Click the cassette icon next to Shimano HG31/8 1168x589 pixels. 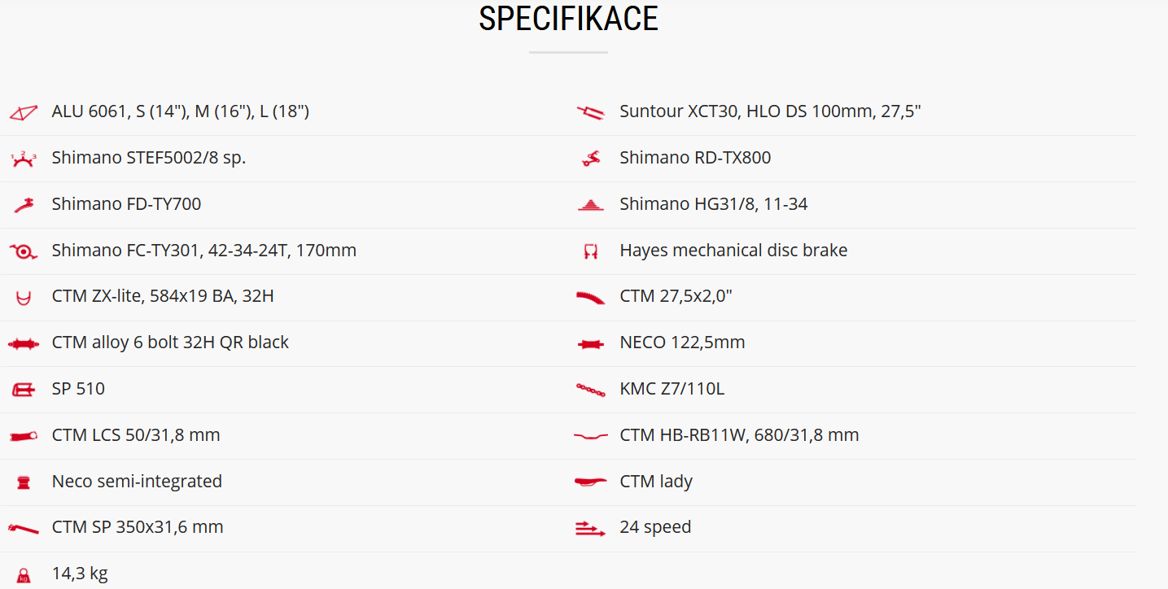pyautogui.click(x=591, y=205)
